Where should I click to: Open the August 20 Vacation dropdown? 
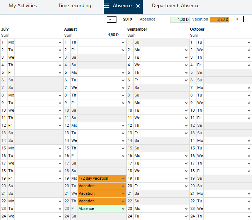tap(123, 186)
